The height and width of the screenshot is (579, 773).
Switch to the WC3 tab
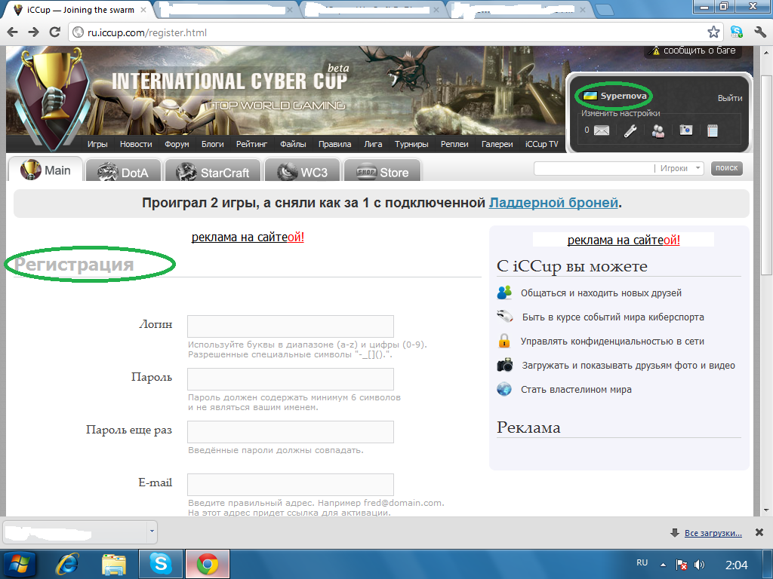[303, 171]
